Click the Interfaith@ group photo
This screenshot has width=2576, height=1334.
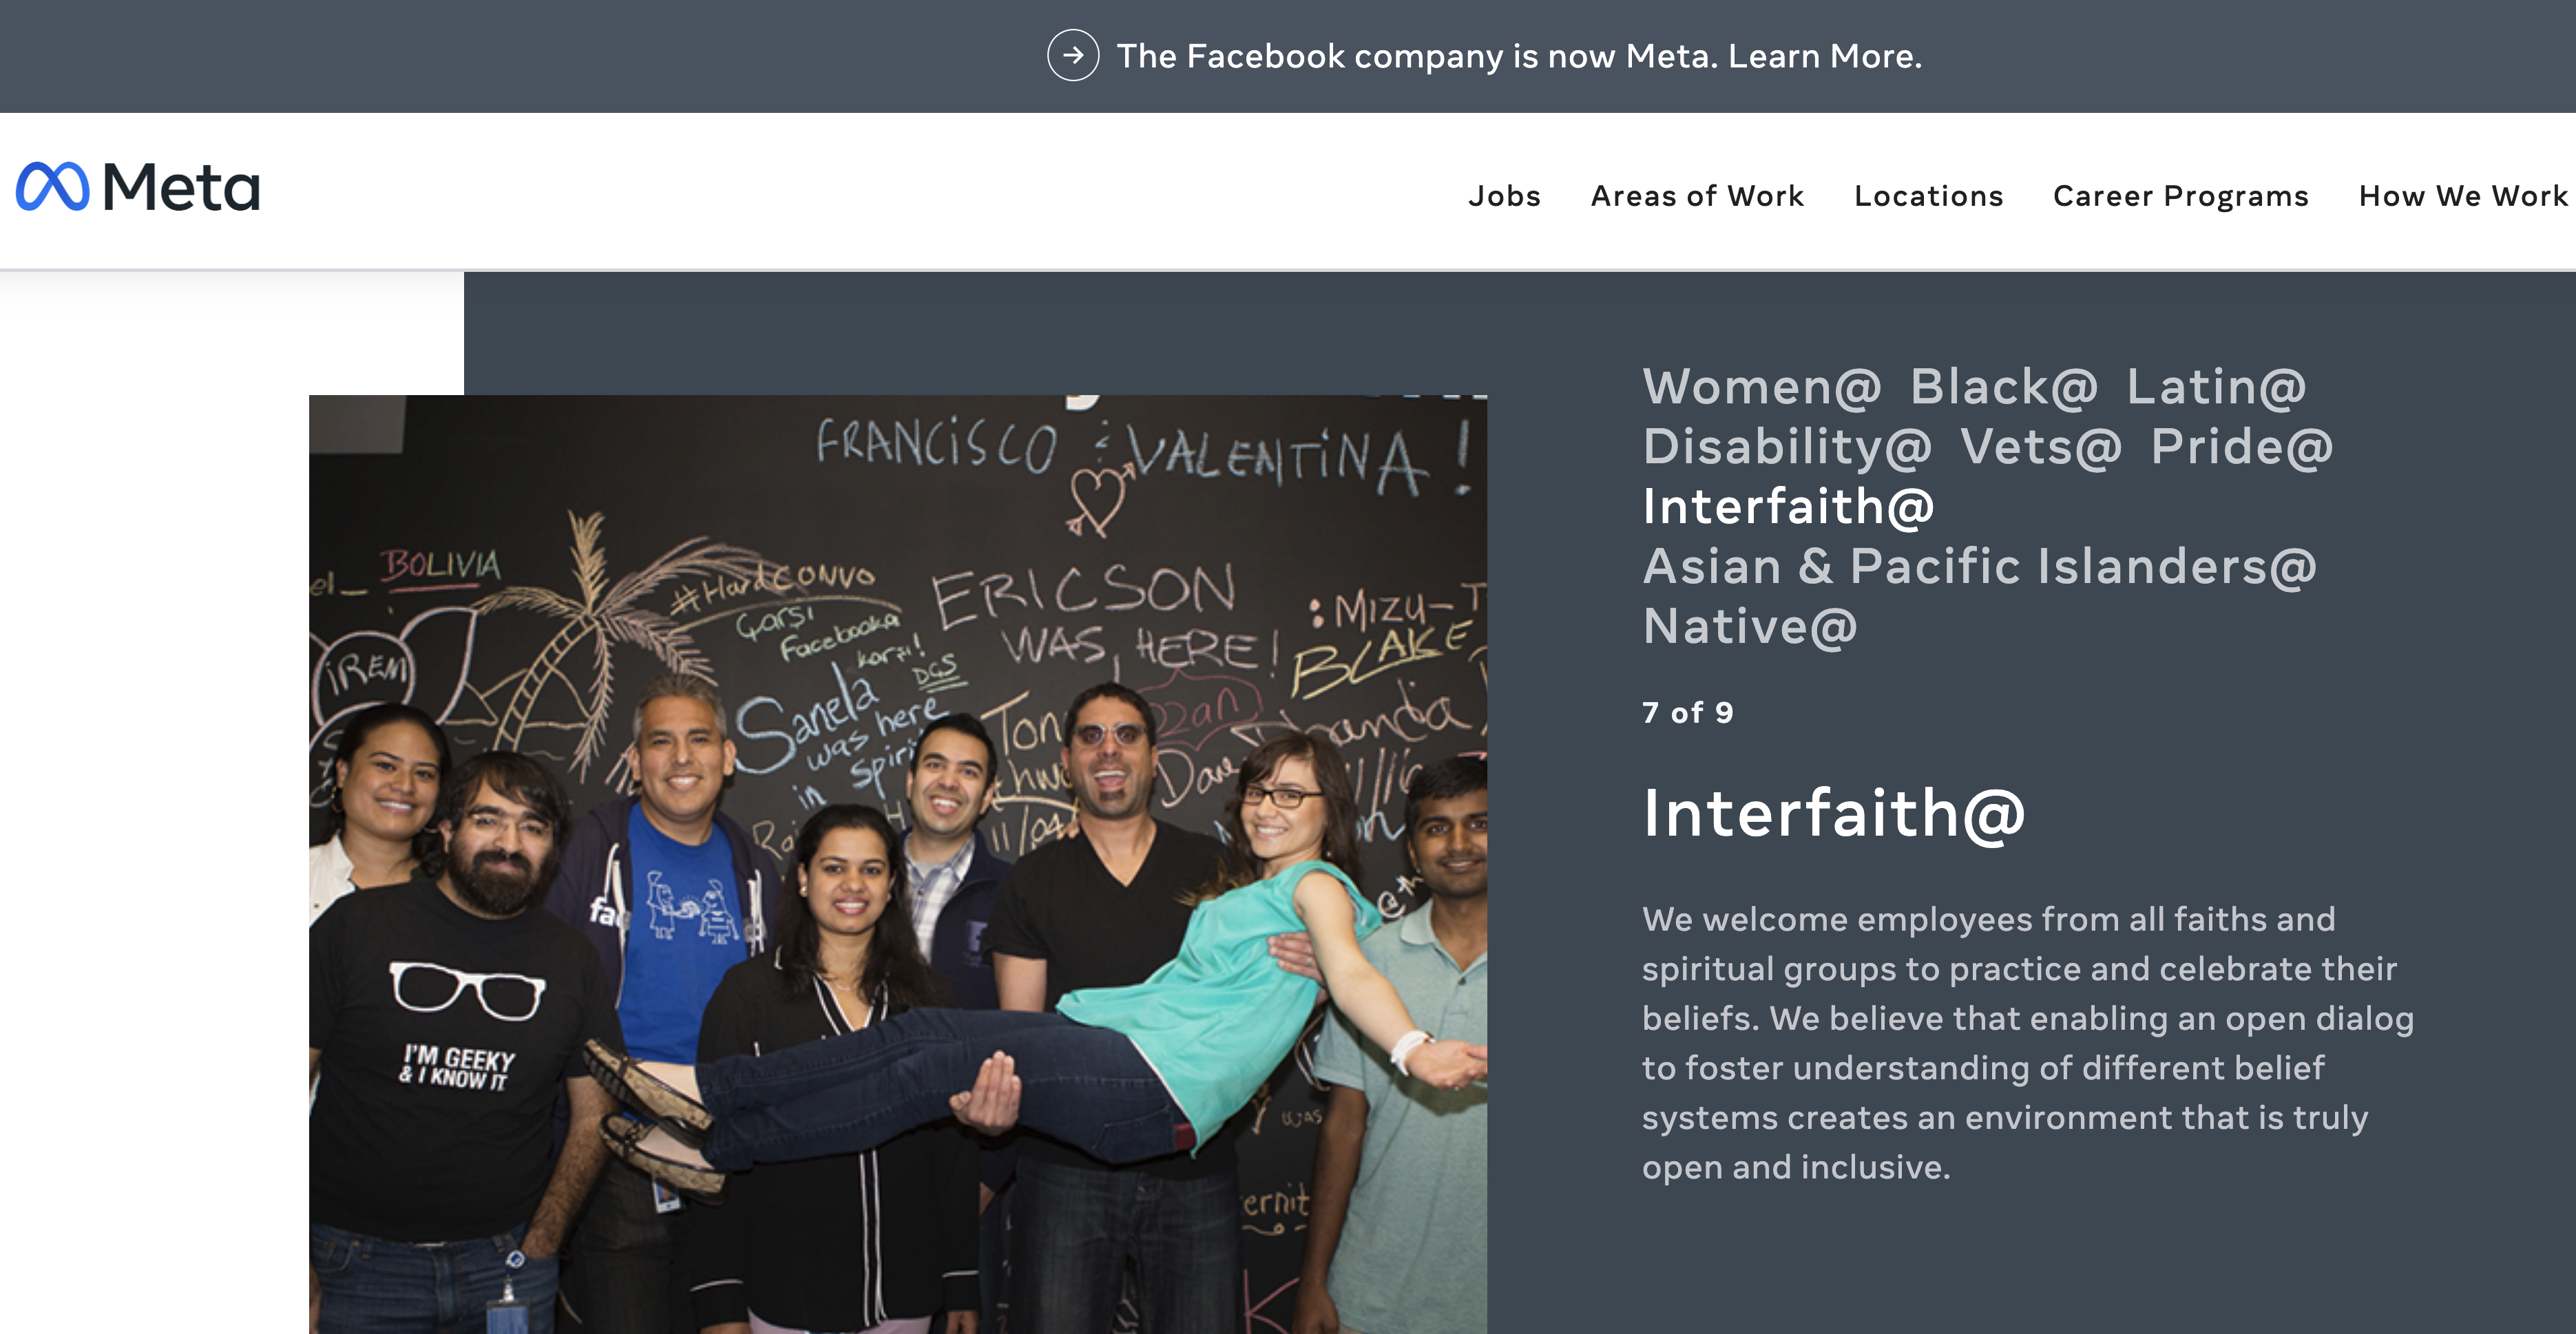pos(898,864)
